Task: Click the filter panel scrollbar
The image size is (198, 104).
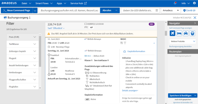Action: (40, 51)
